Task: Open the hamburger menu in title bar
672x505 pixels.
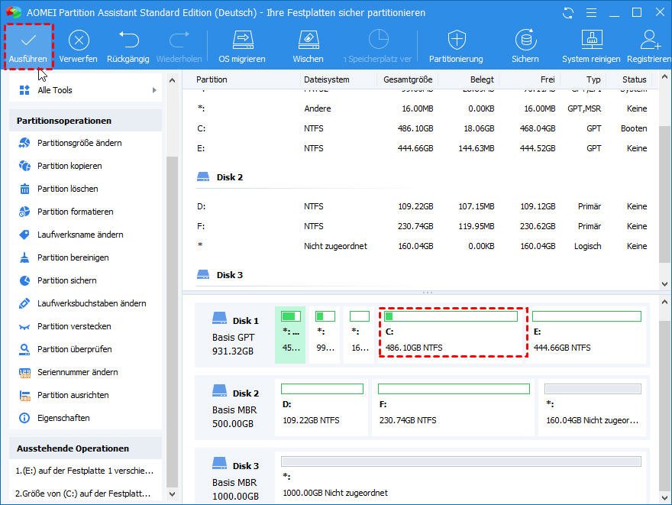Action: point(591,13)
